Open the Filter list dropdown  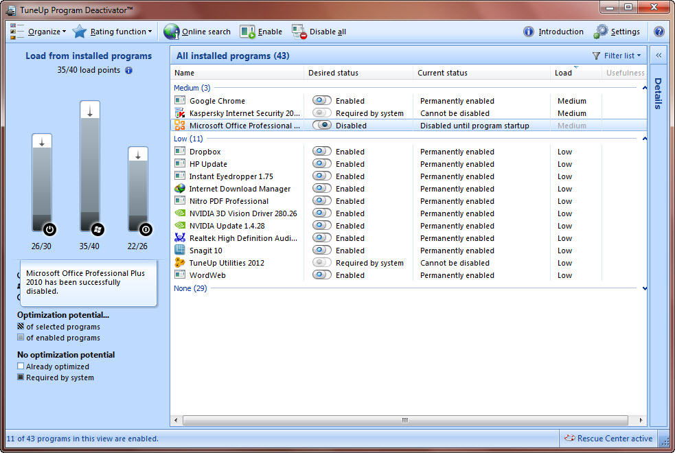click(622, 56)
